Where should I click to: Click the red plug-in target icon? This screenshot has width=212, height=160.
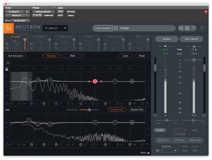tap(206, 12)
